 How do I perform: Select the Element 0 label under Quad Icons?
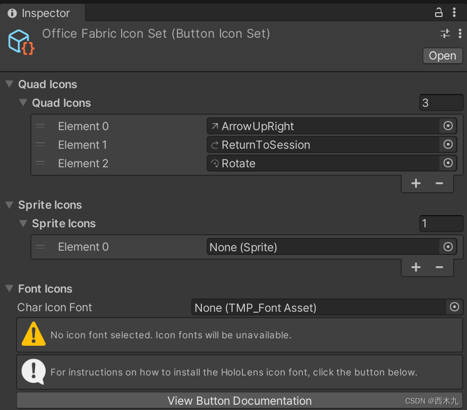click(x=83, y=126)
